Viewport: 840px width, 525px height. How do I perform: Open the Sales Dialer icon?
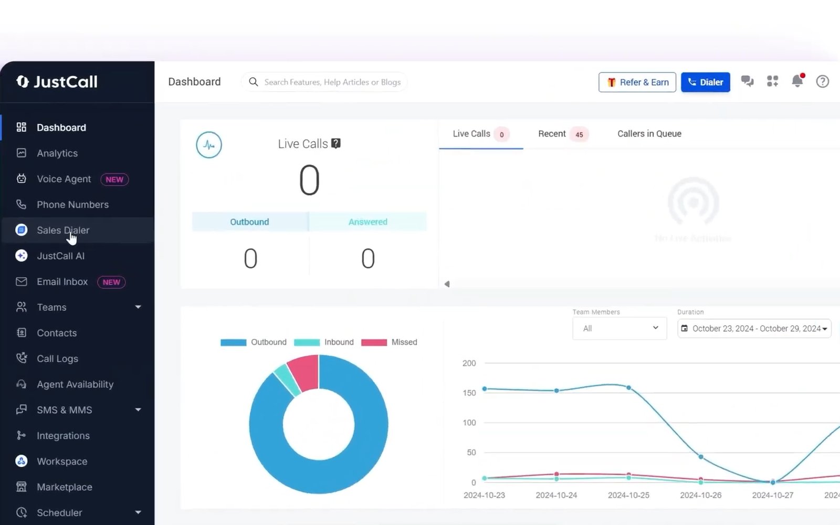pos(22,230)
